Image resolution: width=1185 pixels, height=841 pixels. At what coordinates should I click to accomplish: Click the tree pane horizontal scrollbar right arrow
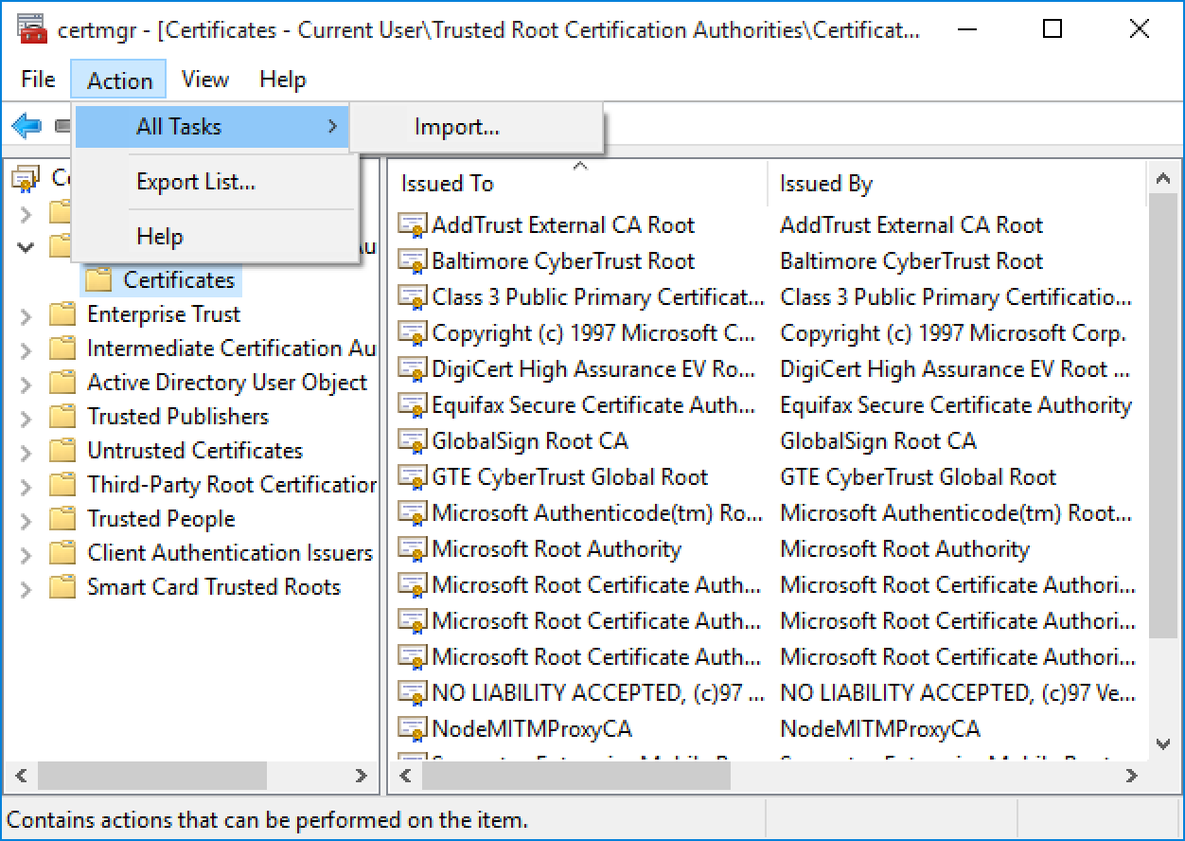[361, 777]
